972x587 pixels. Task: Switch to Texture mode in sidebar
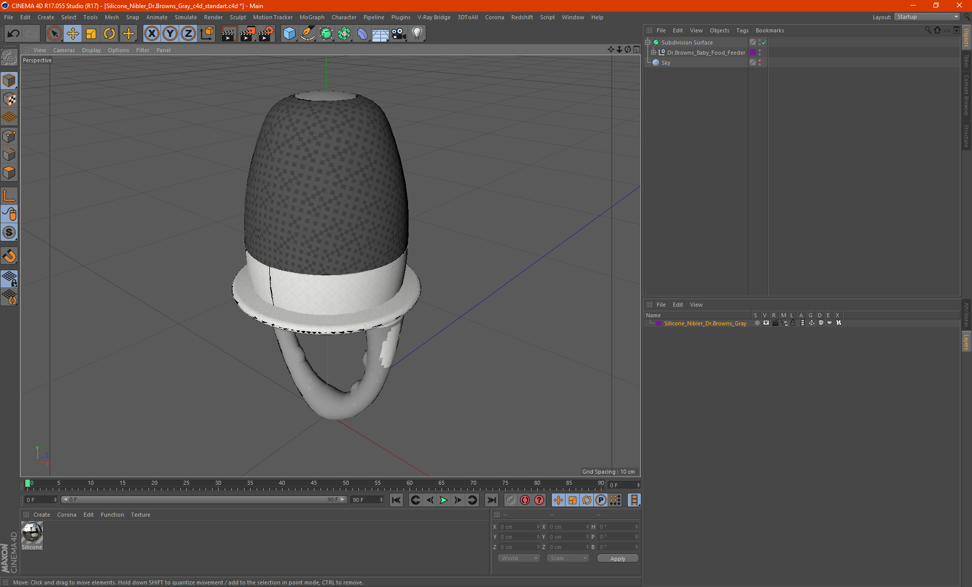(x=9, y=99)
